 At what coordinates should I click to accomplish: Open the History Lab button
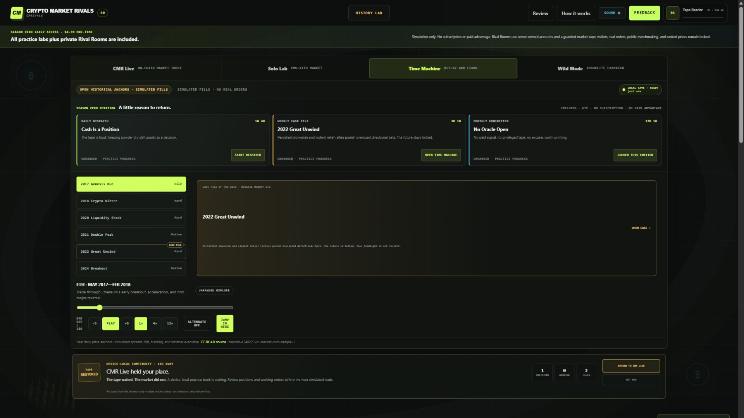[369, 13]
